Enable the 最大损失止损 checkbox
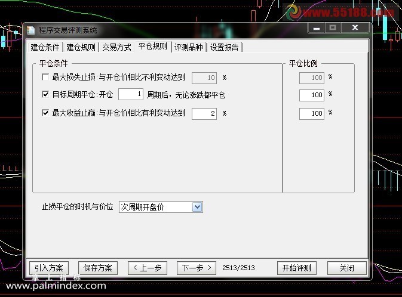This screenshot has width=402, height=297. pyautogui.click(x=45, y=77)
